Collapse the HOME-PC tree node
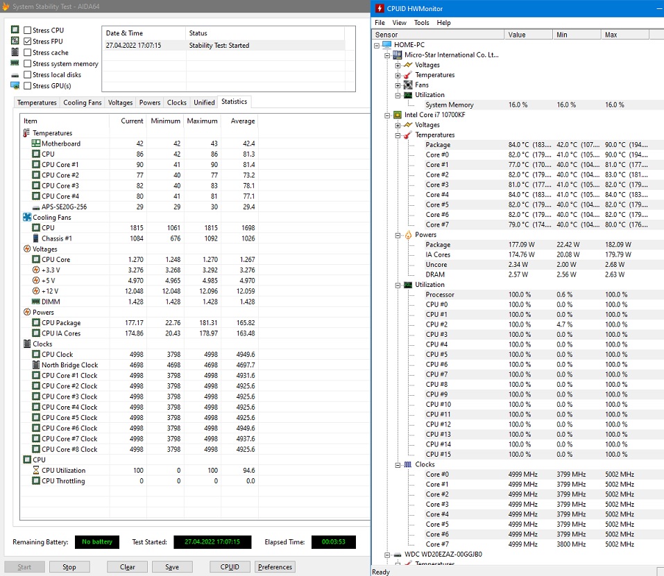 pyautogui.click(x=377, y=45)
